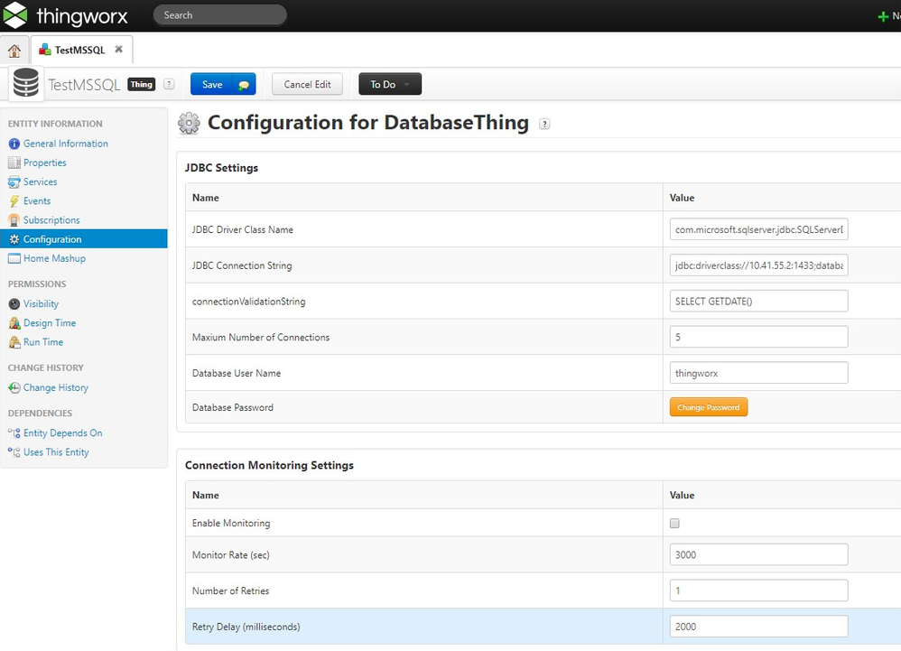Click the help icon beside Thing badge

click(x=169, y=84)
